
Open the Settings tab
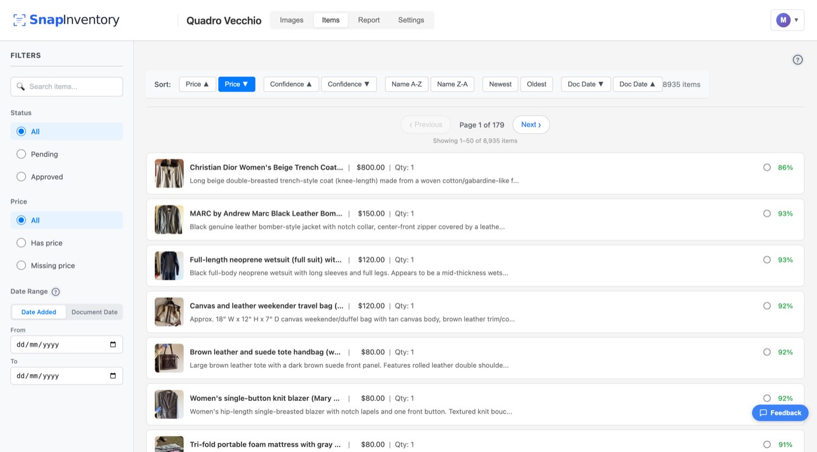tap(411, 20)
